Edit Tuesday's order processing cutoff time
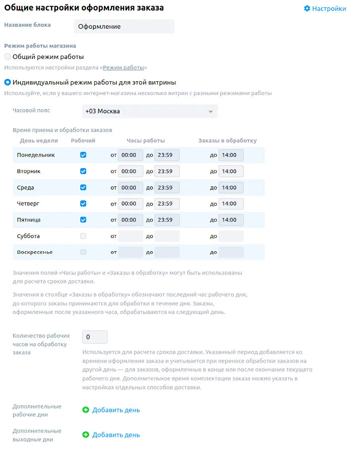 [231, 171]
